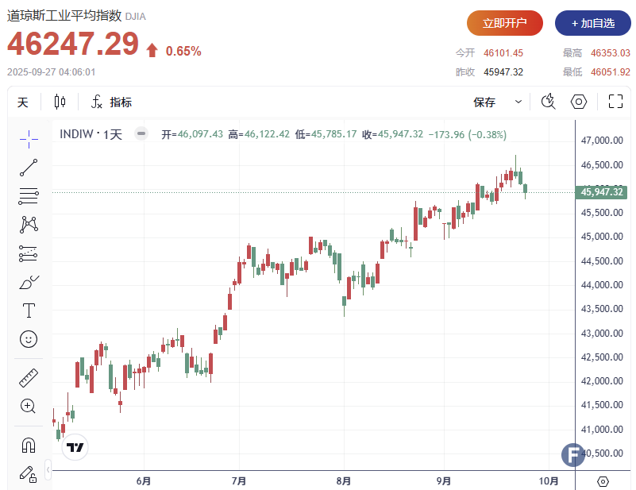Click the round blue F badge
The image size is (636, 490).
572,455
